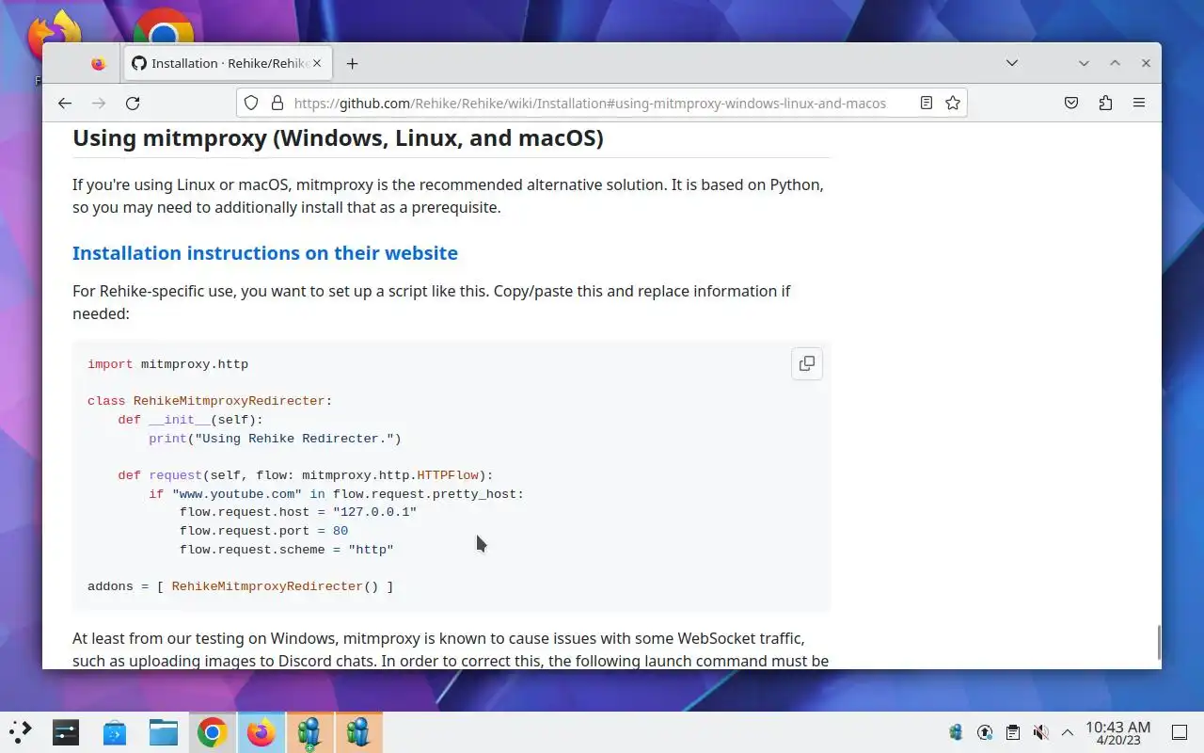The height and width of the screenshot is (753, 1204).
Task: Click the 'def __init__(self):' code line
Action: point(191,420)
